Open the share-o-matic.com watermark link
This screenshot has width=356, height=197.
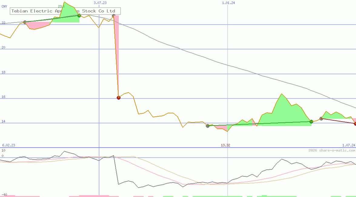point(331,150)
